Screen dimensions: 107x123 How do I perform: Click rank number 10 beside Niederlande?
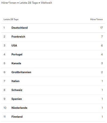[x=5, y=108]
